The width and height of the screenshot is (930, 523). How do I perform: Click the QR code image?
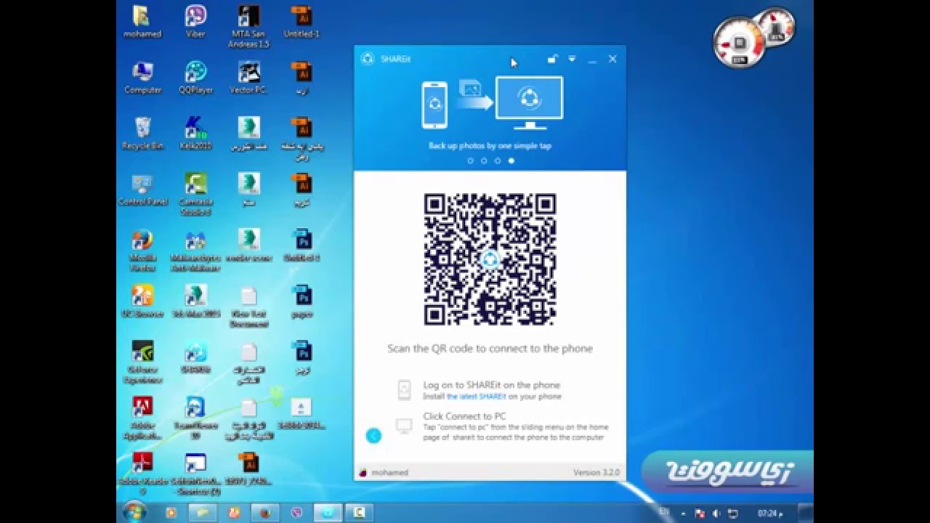(490, 259)
